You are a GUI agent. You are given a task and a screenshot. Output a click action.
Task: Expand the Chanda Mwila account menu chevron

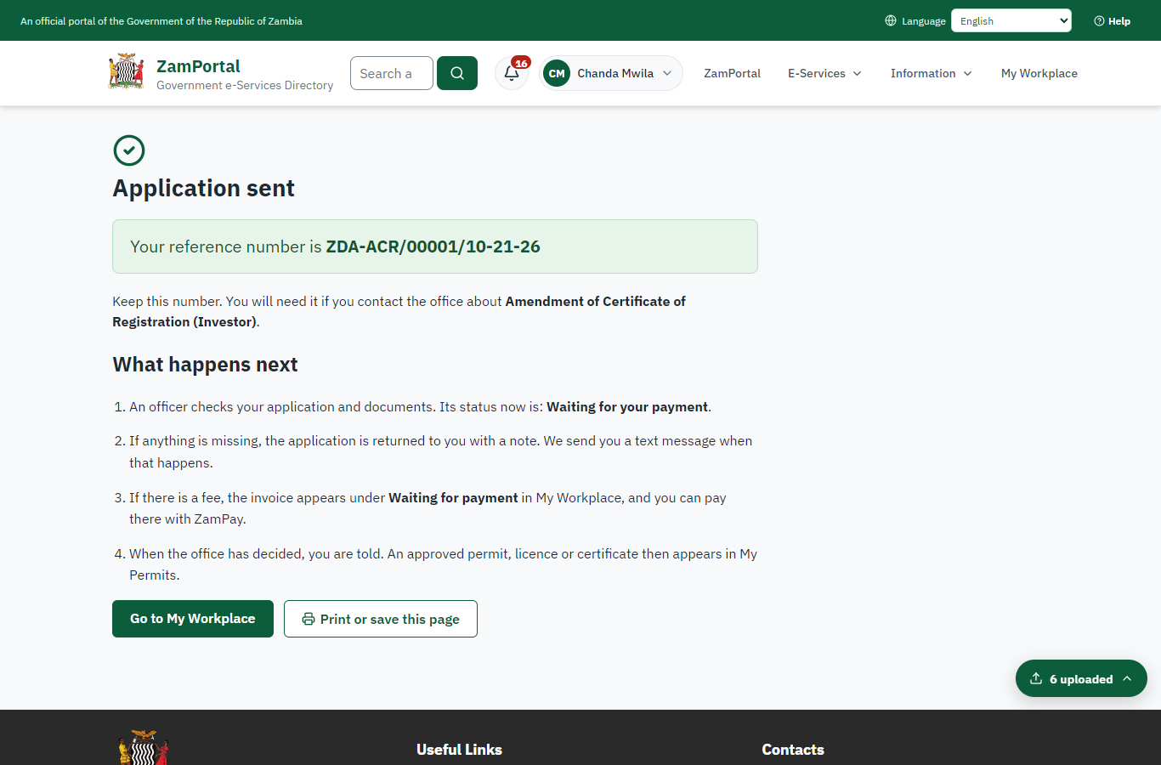coord(667,73)
